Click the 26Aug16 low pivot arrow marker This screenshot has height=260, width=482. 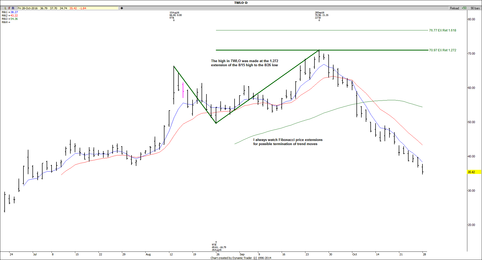point(216,242)
